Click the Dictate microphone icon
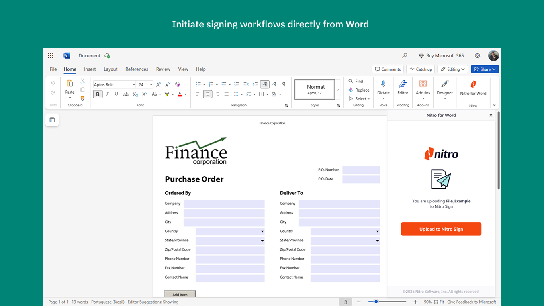This screenshot has height=306, width=544. tap(383, 84)
